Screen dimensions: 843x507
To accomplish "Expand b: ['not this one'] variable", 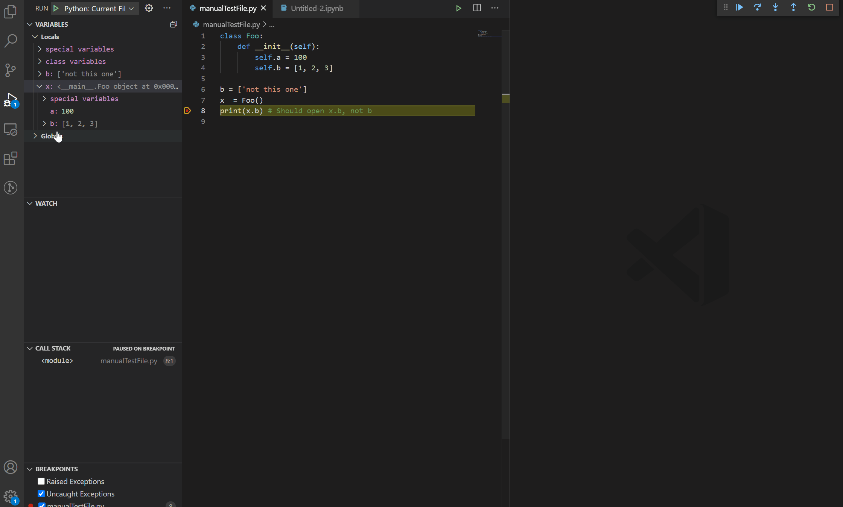I will coord(40,74).
